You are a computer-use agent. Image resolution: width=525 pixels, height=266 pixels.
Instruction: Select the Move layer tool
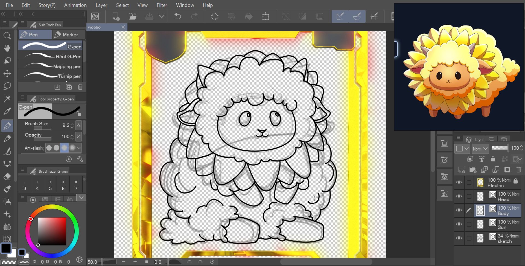(x=7, y=73)
